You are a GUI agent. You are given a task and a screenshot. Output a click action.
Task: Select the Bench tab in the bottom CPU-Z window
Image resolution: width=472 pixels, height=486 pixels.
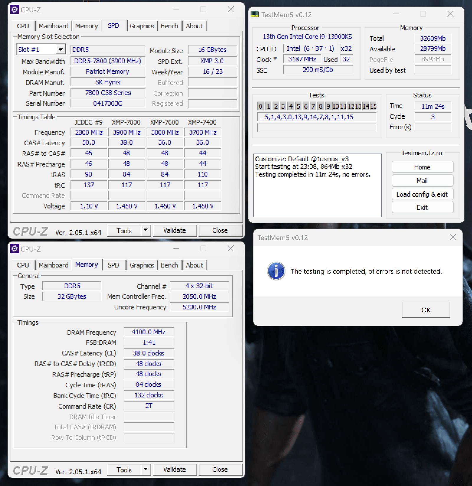pos(170,265)
